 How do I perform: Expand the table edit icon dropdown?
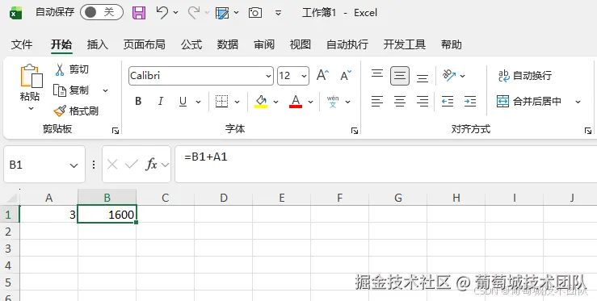pos(236,13)
